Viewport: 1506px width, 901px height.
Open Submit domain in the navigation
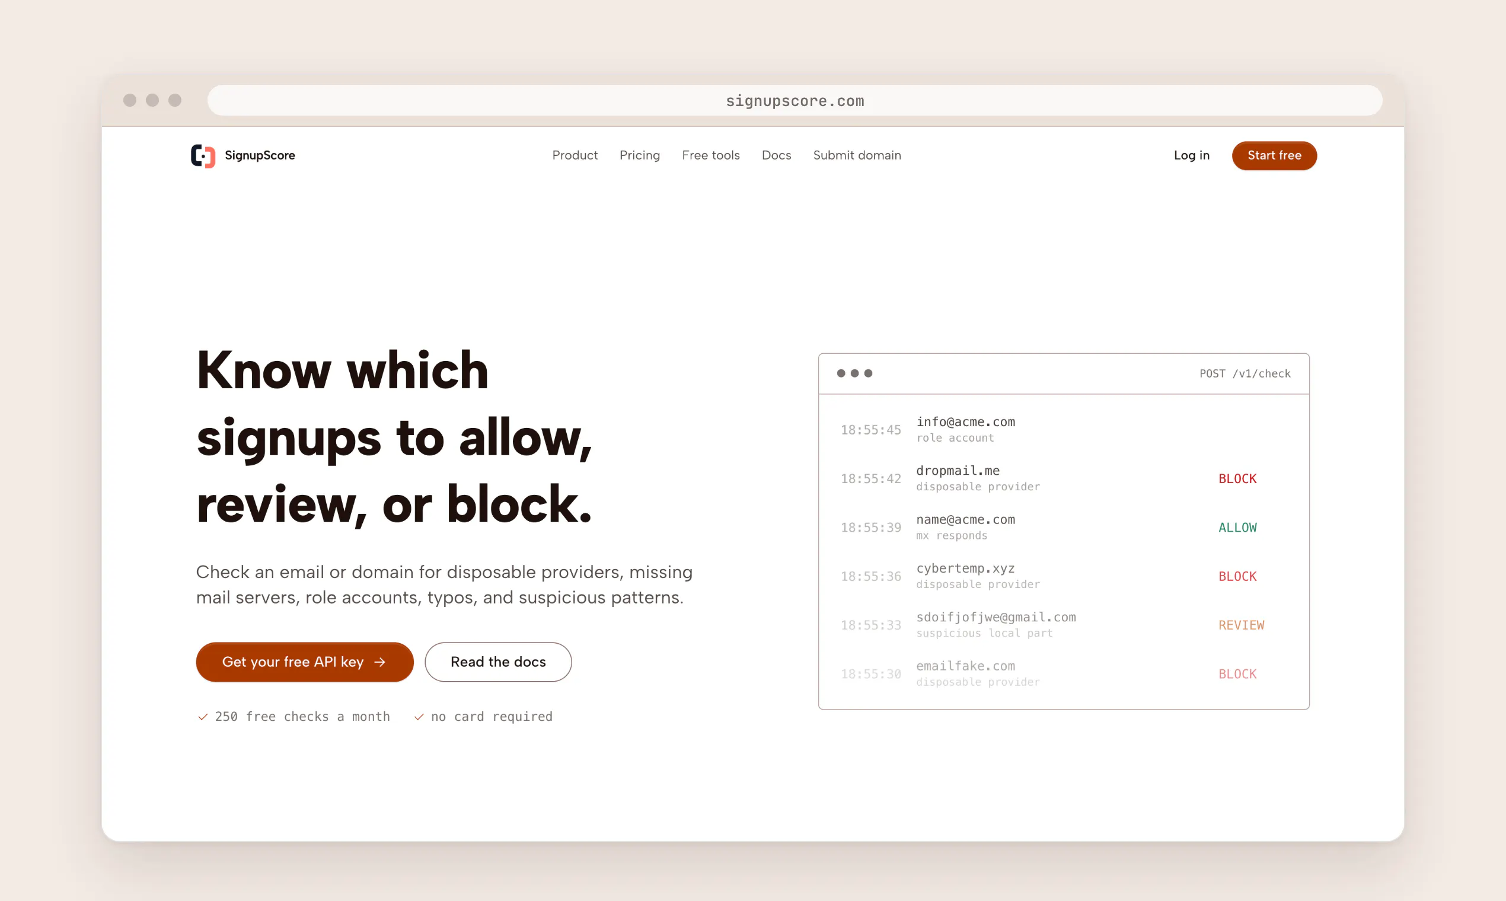coord(857,155)
